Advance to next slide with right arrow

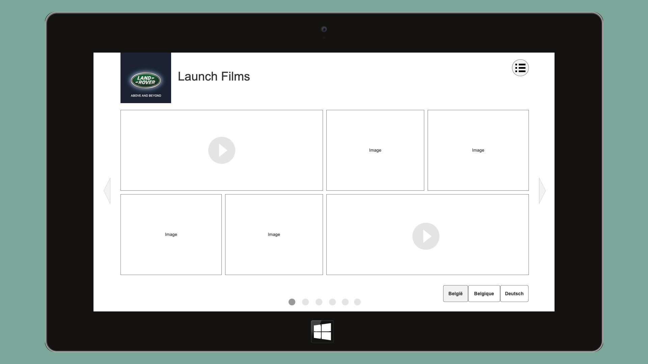pos(542,191)
